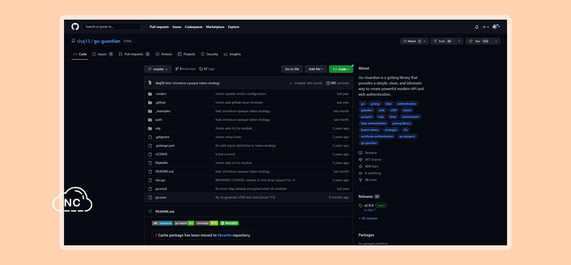This screenshot has height=265, width=571.
Task: Open the Watch notifications dropdown
Action: pyautogui.click(x=414, y=41)
